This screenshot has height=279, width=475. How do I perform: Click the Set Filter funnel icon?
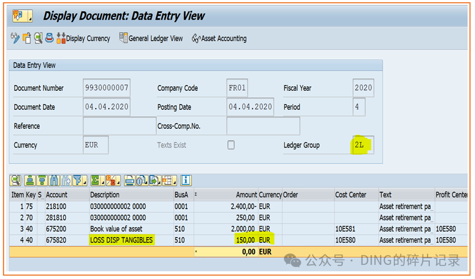78,181
